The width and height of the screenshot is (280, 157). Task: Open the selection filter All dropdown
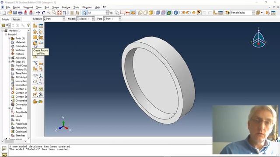click(x=98, y=13)
